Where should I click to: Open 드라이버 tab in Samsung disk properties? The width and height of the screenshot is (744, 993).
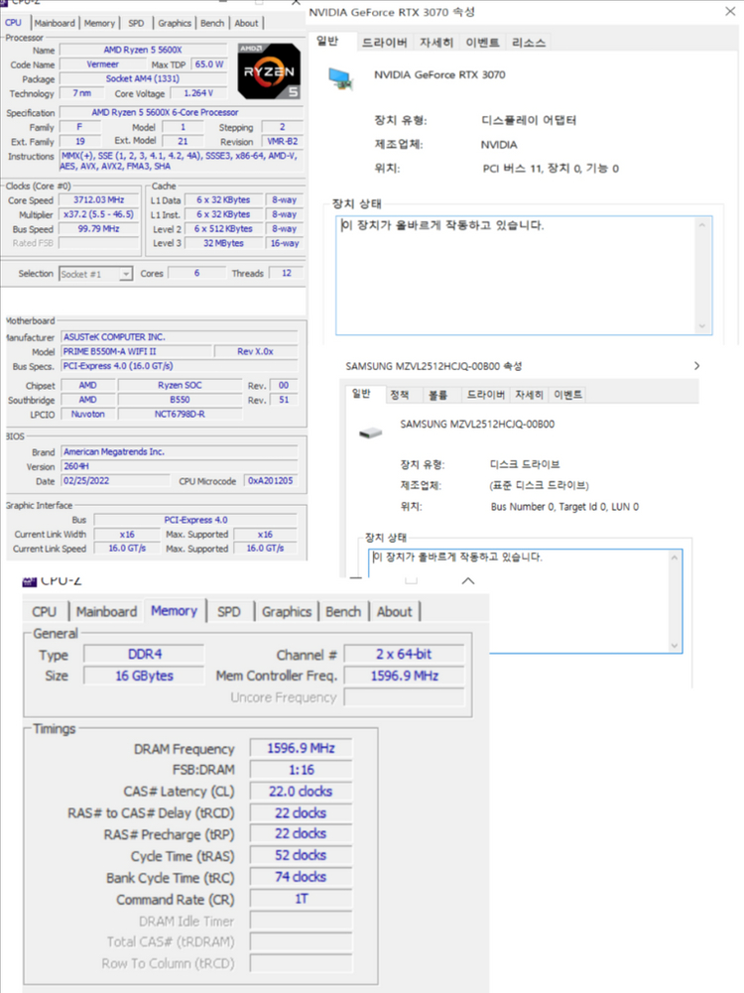click(x=486, y=395)
